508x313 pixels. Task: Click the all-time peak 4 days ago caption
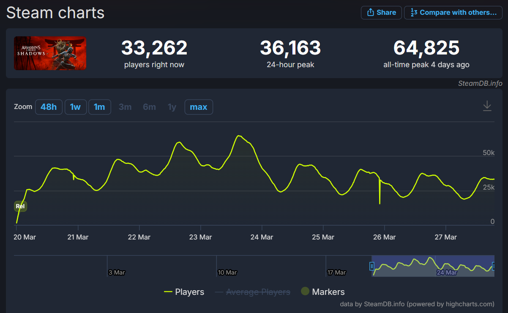426,65
